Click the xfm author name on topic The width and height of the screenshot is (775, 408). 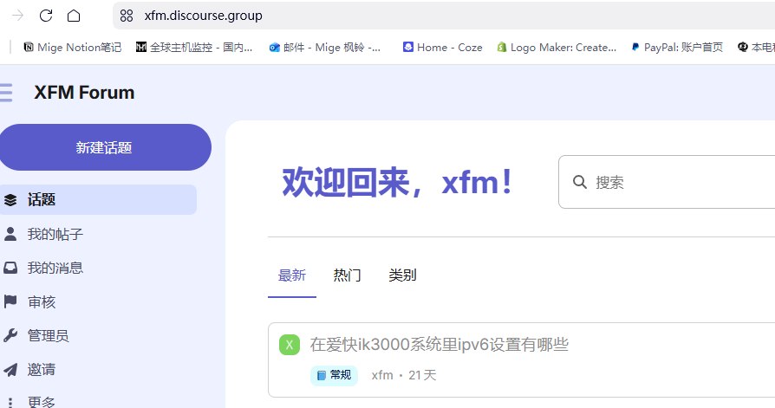(382, 375)
